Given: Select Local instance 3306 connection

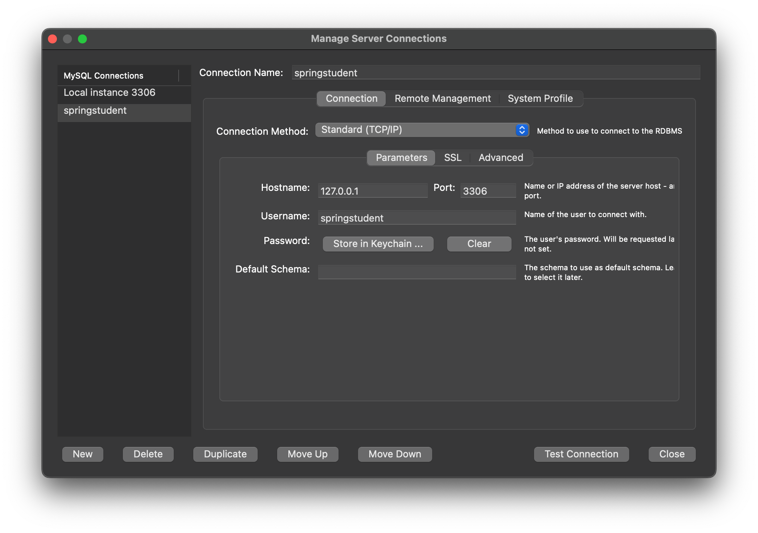Looking at the screenshot, I should click(109, 92).
